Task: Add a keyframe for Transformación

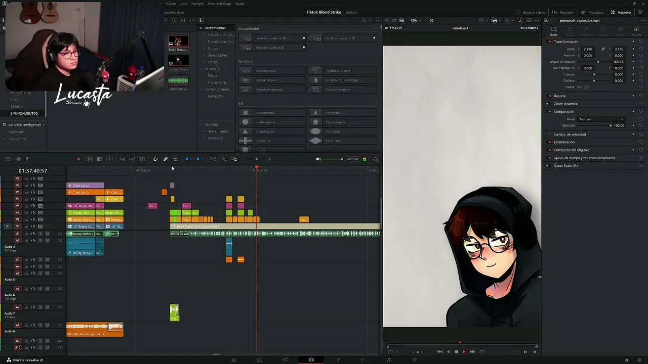Action: pyautogui.click(x=633, y=41)
